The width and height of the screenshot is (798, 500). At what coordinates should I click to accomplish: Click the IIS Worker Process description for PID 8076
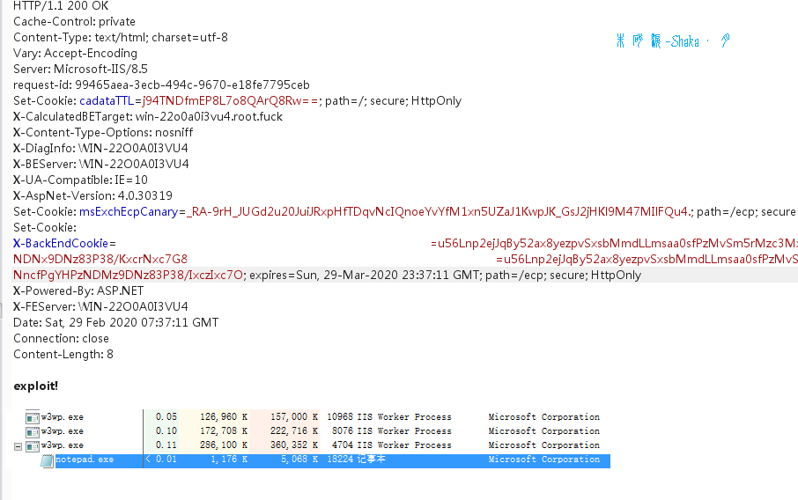click(x=404, y=431)
